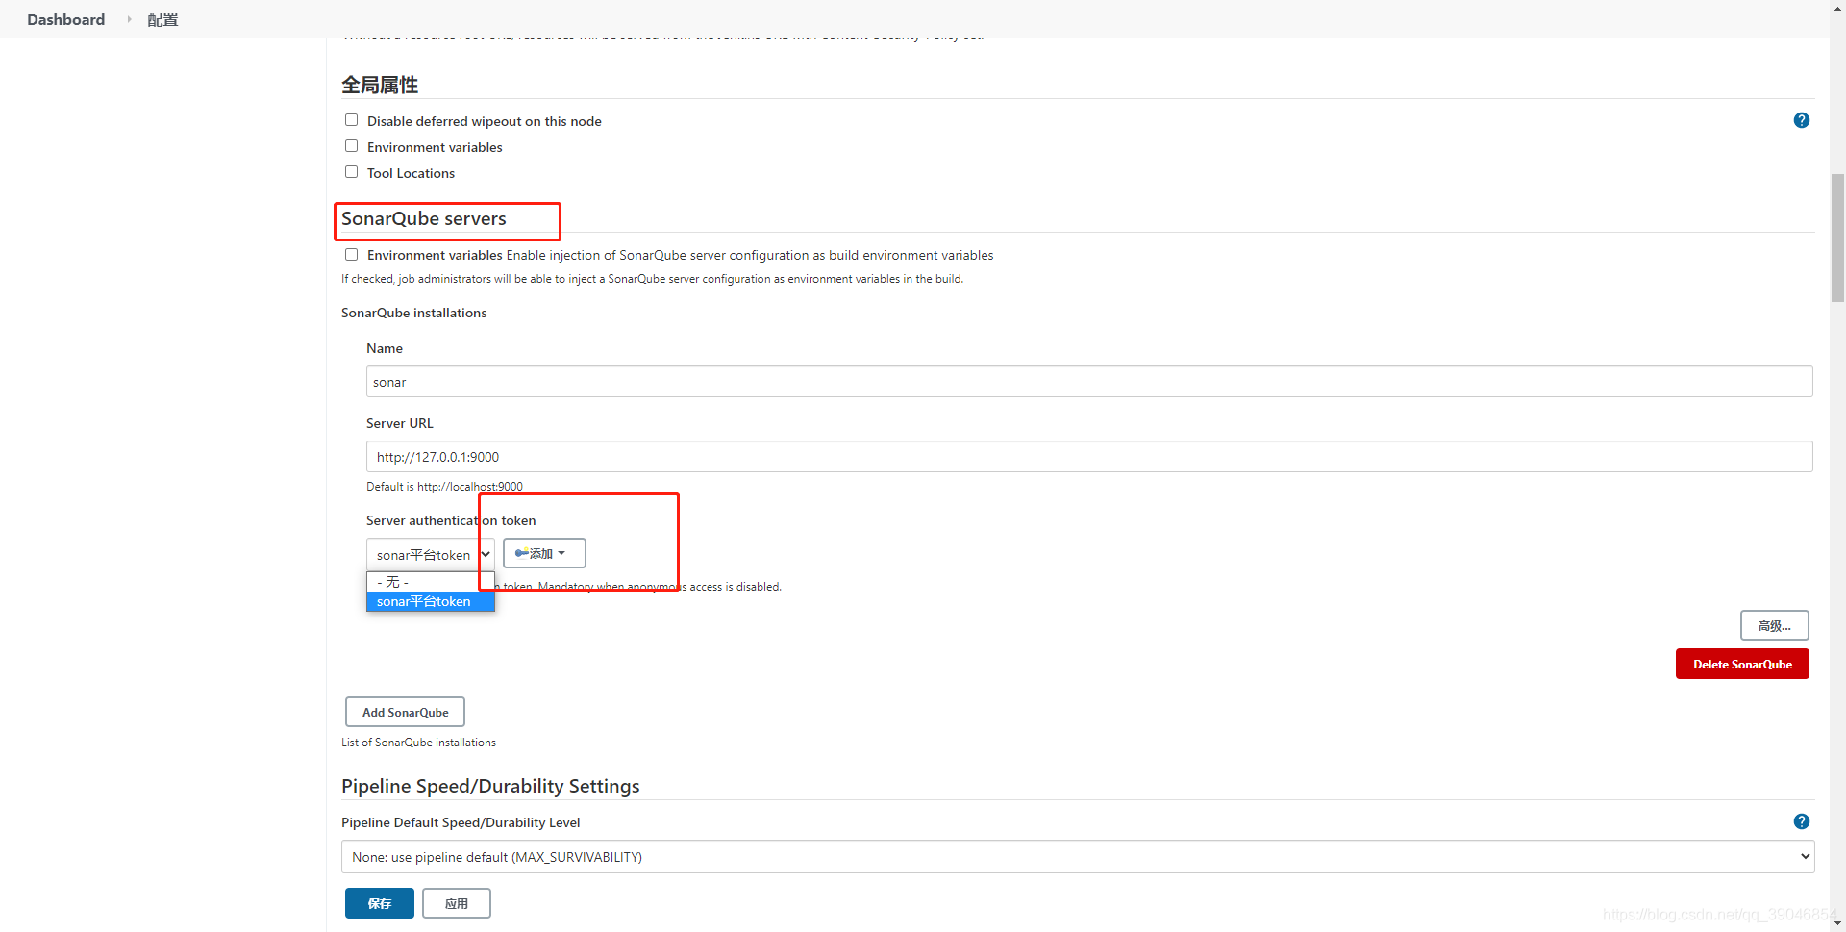Image resolution: width=1846 pixels, height=932 pixels.
Task: Click the 全局属性 section heading
Action: (x=380, y=85)
